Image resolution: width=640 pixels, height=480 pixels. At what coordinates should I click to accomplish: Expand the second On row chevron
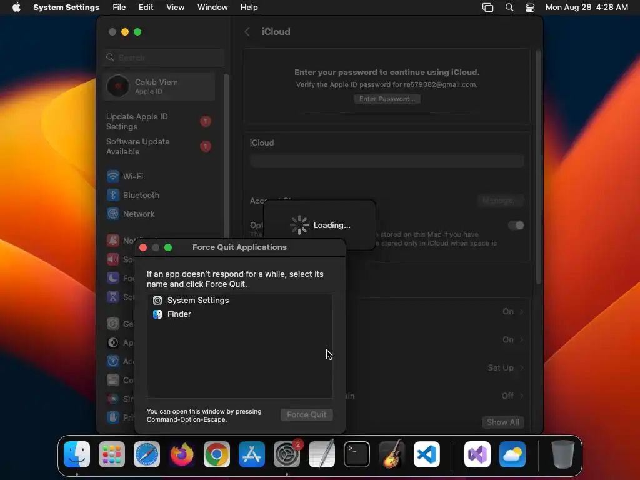tap(522, 339)
